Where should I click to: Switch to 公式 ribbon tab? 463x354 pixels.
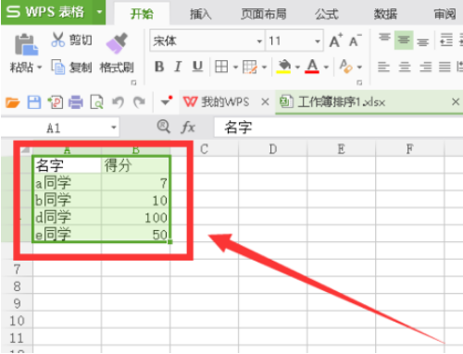click(327, 14)
